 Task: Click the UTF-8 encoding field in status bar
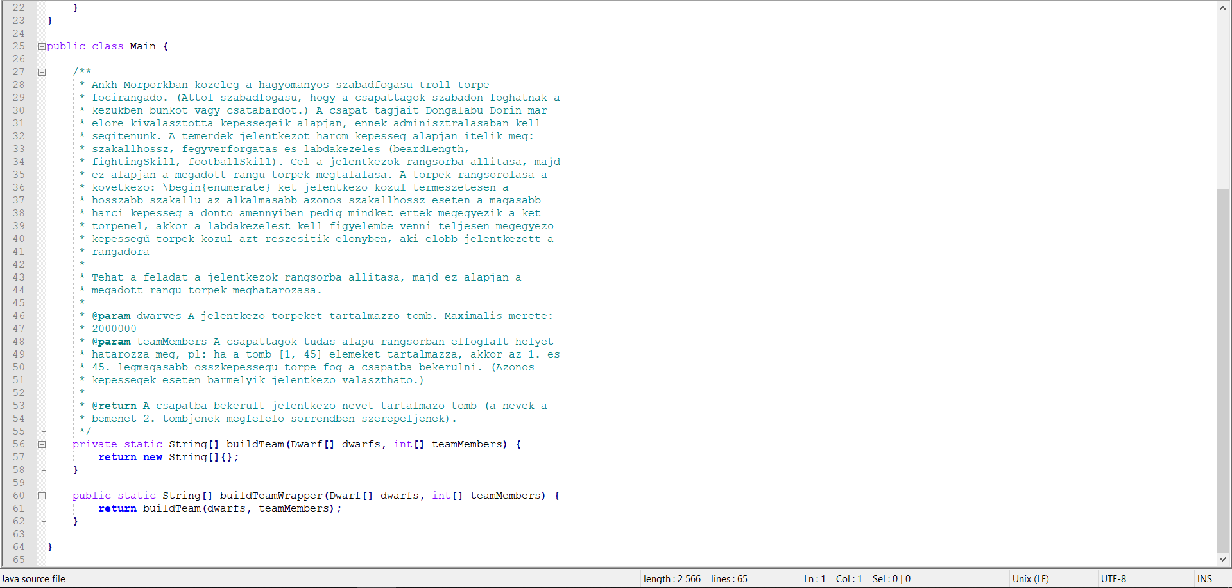pos(1113,579)
